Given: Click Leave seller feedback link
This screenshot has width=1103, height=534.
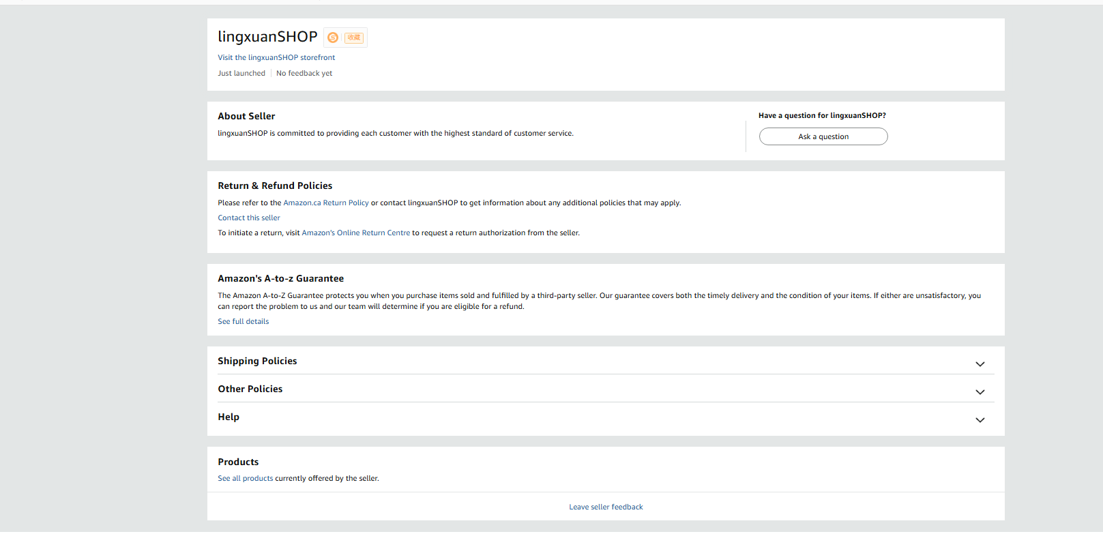Looking at the screenshot, I should click(x=606, y=507).
